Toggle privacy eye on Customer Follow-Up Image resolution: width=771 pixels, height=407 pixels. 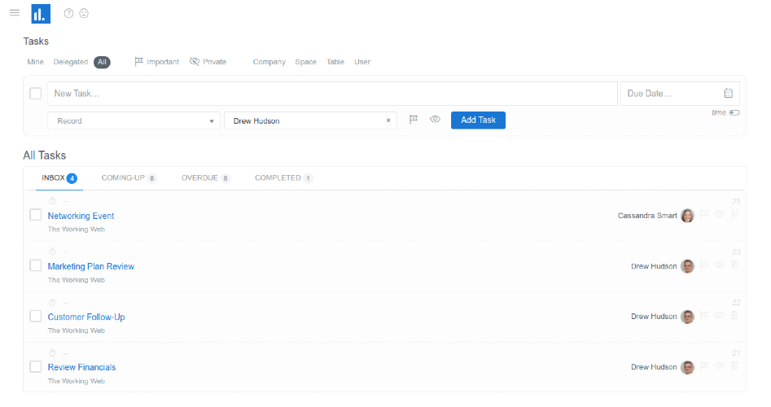point(719,315)
